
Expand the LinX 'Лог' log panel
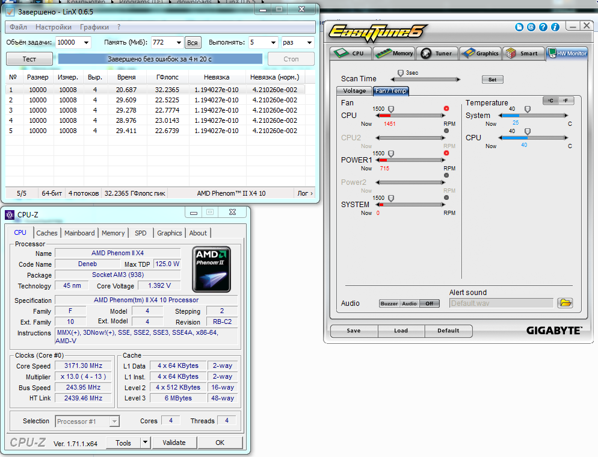[305, 193]
